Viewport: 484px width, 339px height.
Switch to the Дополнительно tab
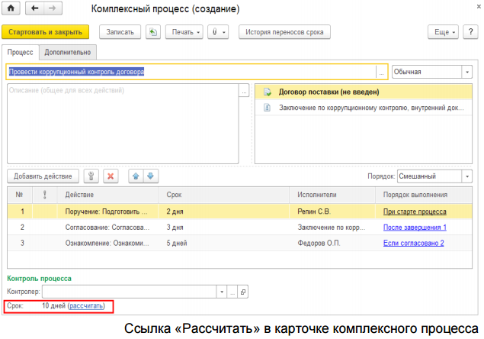click(68, 52)
